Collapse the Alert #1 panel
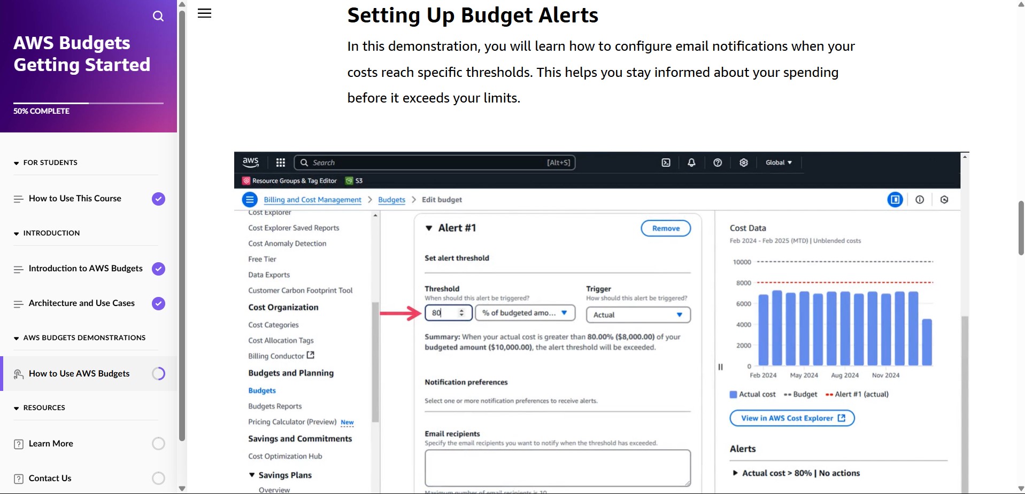 point(428,228)
